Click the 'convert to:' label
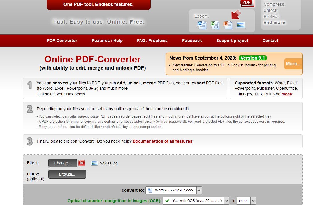 click(x=133, y=190)
